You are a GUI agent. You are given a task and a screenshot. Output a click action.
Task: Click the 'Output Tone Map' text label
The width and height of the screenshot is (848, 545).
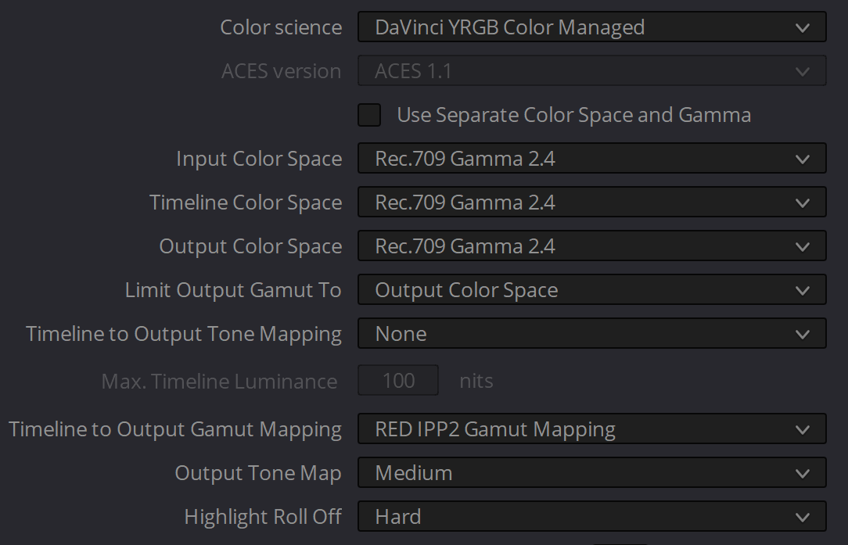[258, 473]
